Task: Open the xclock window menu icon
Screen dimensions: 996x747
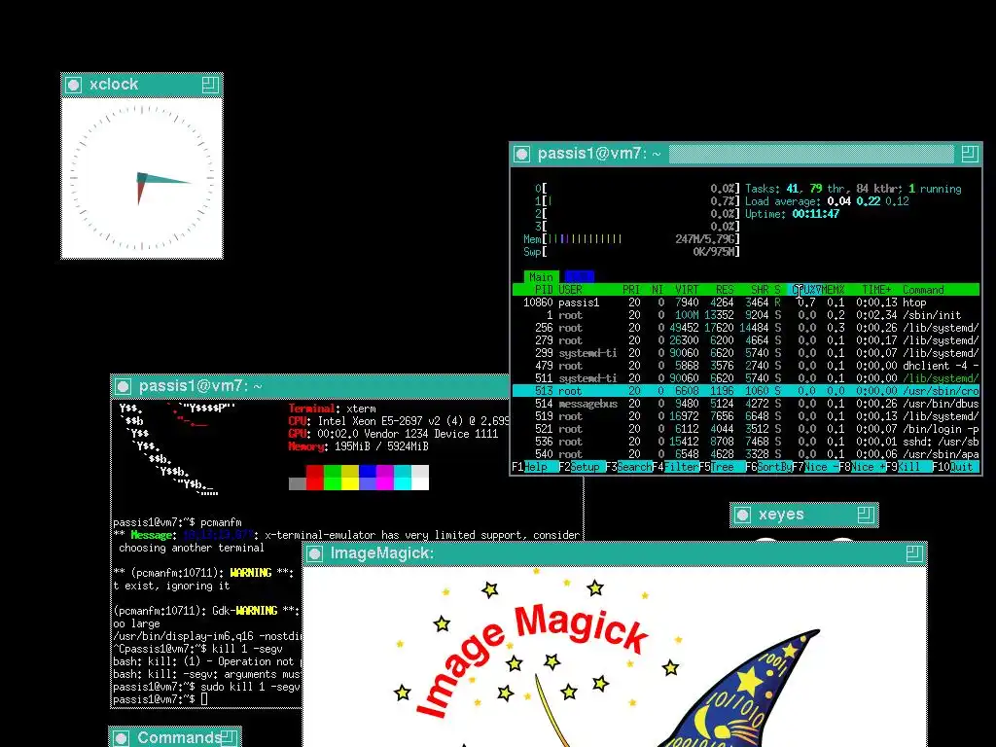Action: [x=74, y=85]
